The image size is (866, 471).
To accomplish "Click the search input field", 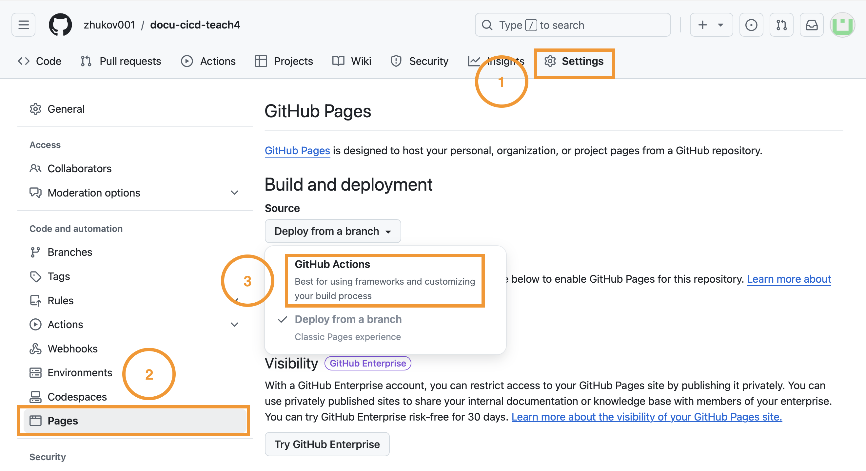I will 572,25.
